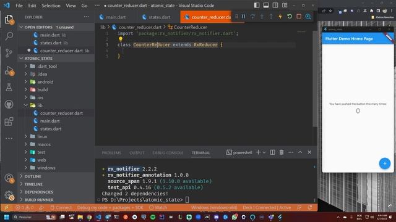
Task: Open the Explorer view in activity bar
Action: 9,19
